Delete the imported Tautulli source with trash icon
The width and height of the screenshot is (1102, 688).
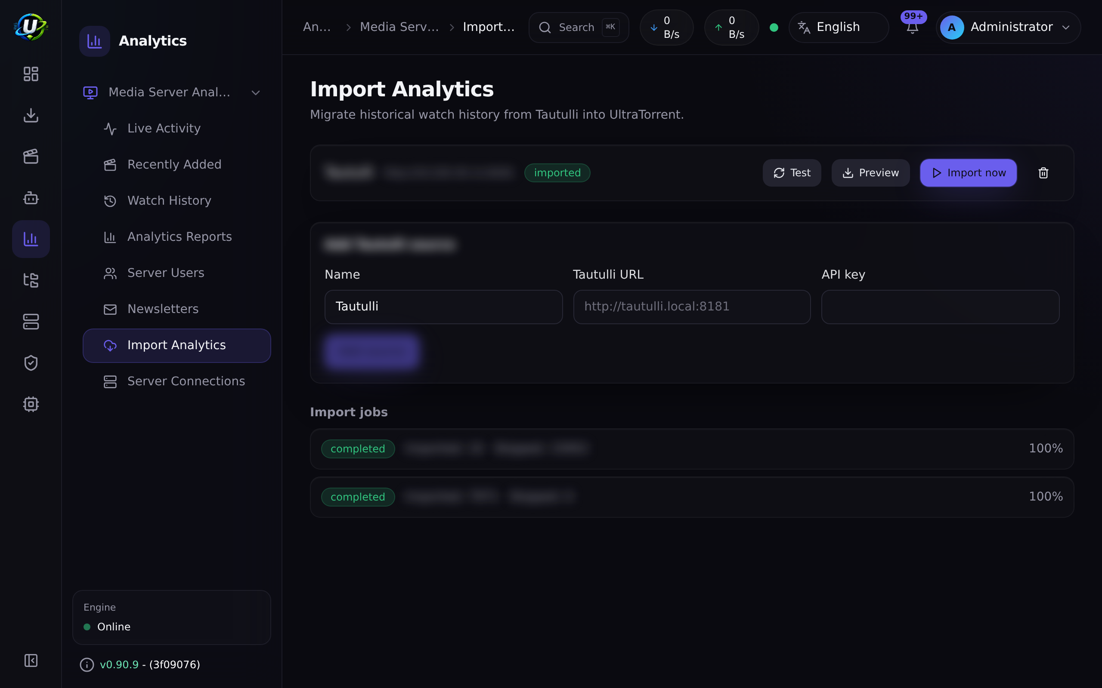click(1043, 173)
